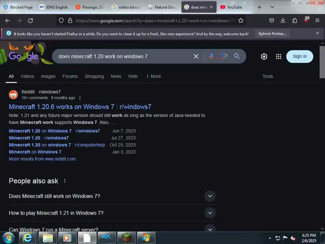Switch to the iDNS English browser tab
The width and height of the screenshot is (325, 244).
point(54,7)
